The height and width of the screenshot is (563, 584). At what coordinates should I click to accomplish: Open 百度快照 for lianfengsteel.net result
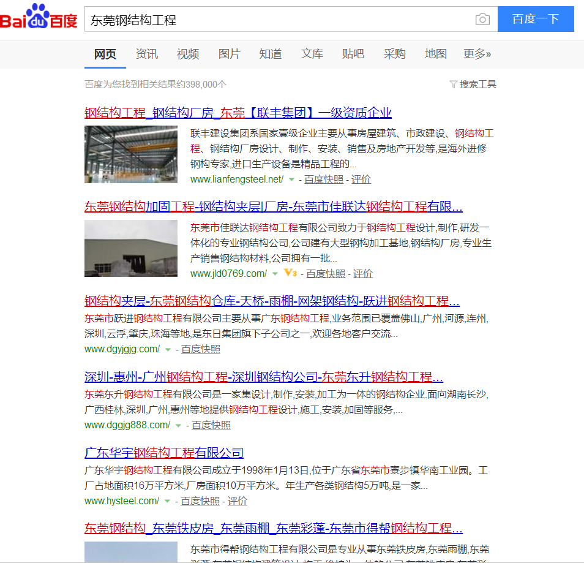[x=324, y=179]
